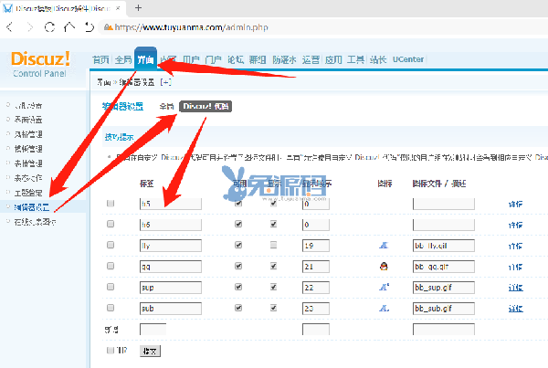Open the 应用 top navigation item
The image size is (548, 368).
(x=333, y=59)
